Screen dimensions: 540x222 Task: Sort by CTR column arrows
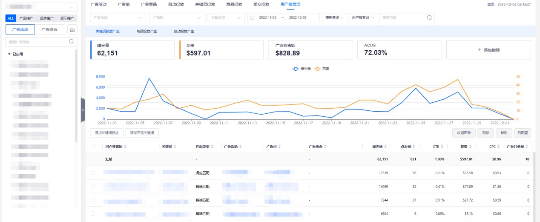coord(442,147)
